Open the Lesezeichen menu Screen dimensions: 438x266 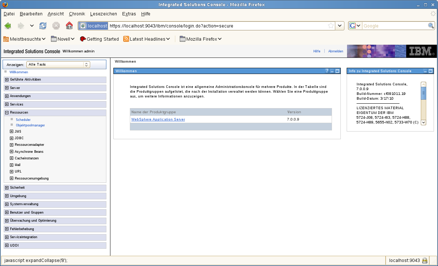(x=103, y=14)
